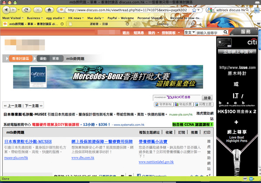Click the 回覆主題 reply button

click(x=204, y=104)
